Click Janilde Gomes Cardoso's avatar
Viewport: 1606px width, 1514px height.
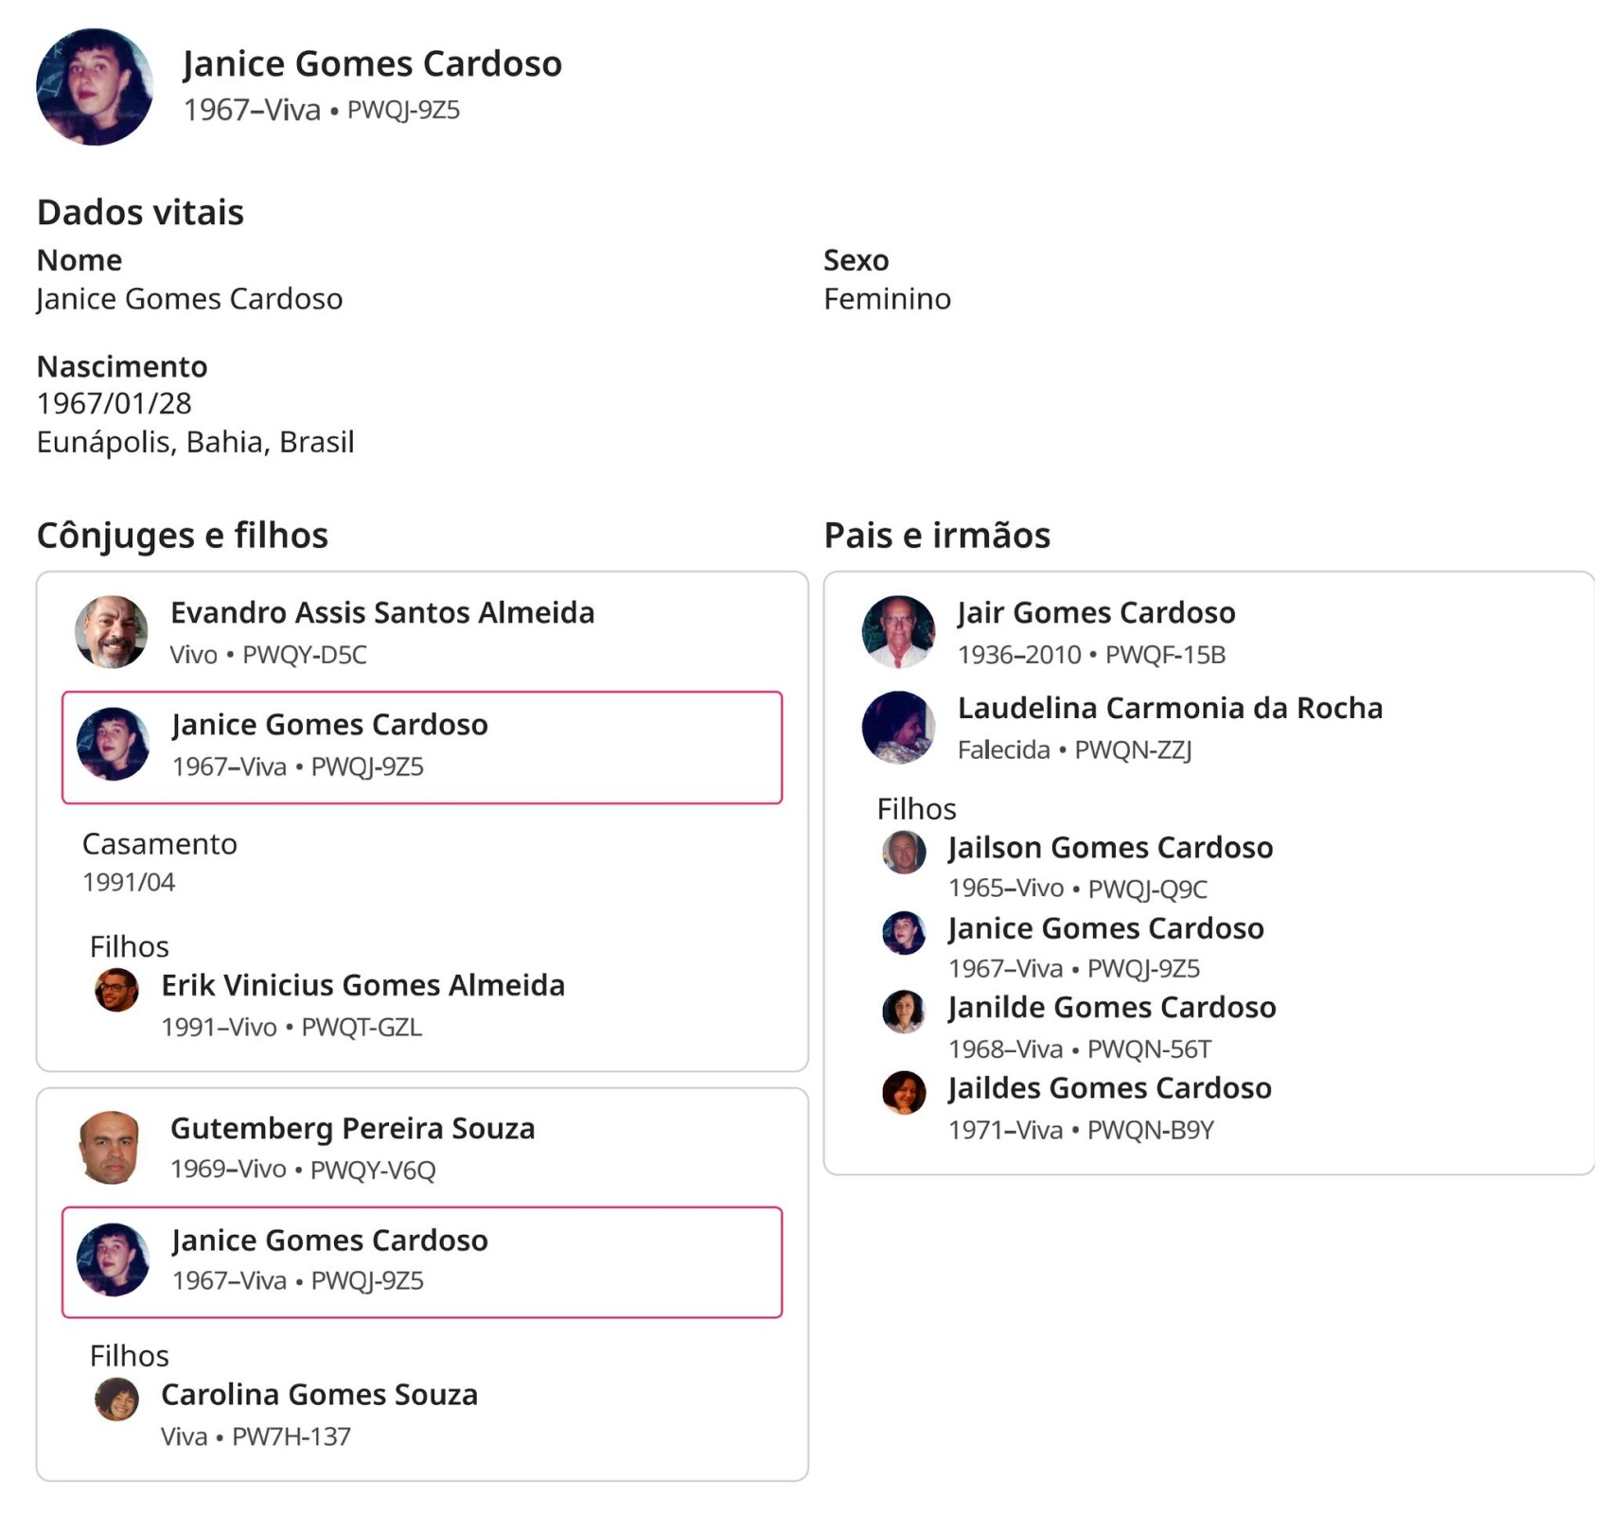[904, 1012]
